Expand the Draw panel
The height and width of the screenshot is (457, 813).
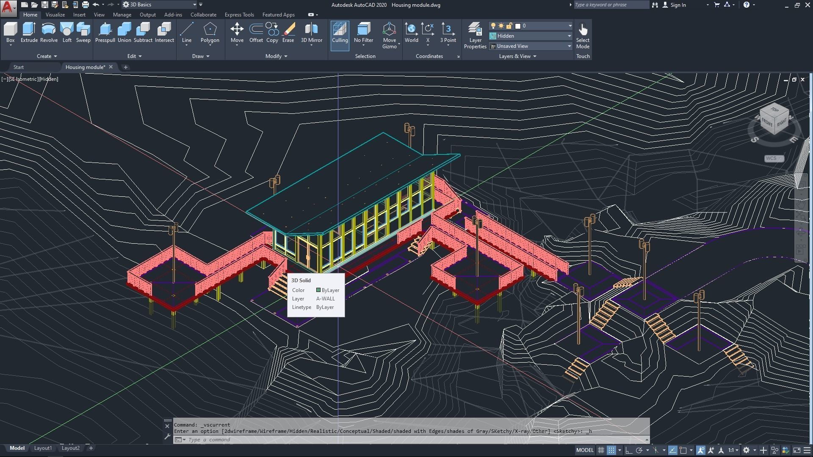point(200,56)
